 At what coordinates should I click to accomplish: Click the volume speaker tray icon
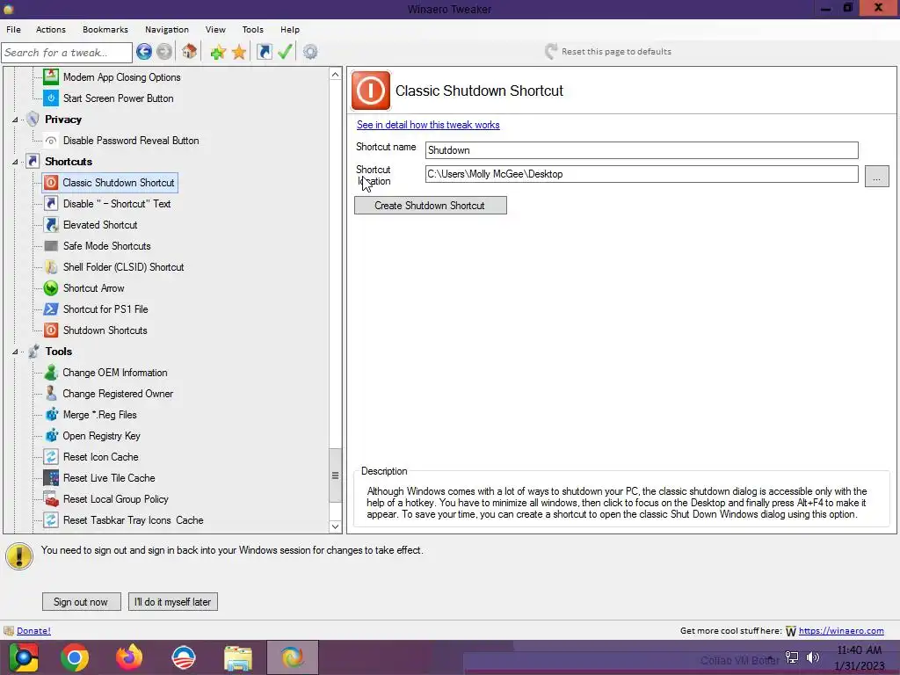pyautogui.click(x=813, y=657)
